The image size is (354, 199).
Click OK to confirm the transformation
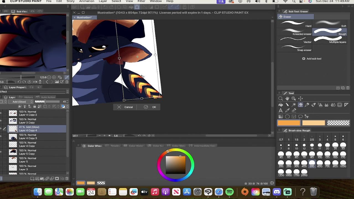[x=150, y=107]
